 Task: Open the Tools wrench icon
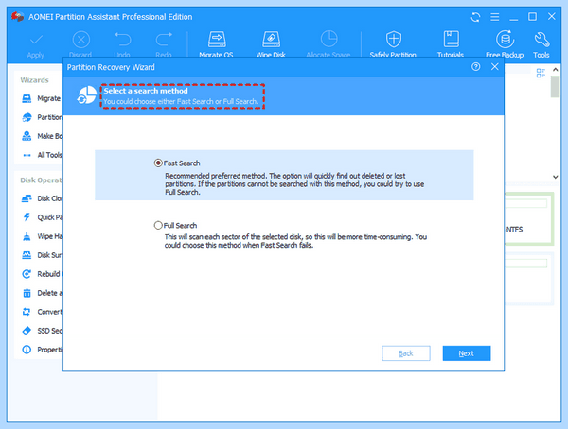click(x=541, y=40)
